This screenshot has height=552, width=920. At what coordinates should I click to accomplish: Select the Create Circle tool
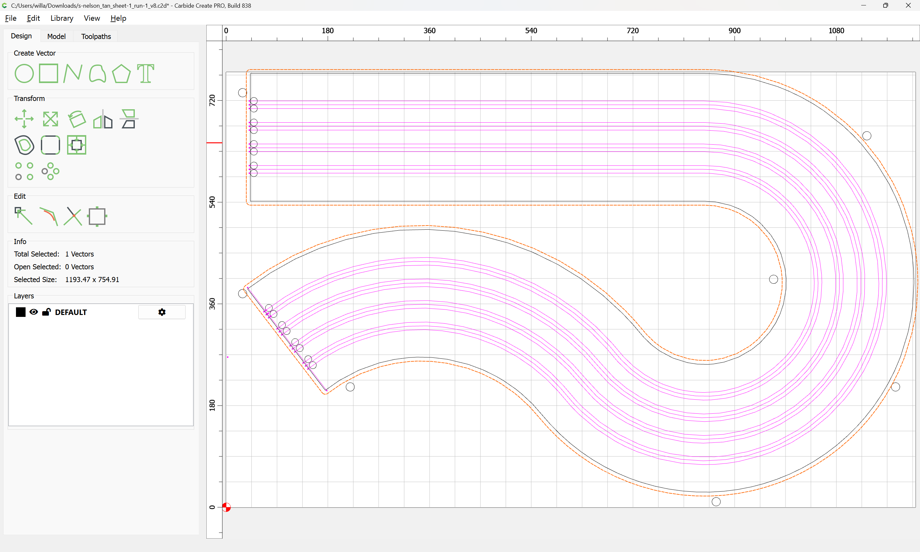[24, 73]
